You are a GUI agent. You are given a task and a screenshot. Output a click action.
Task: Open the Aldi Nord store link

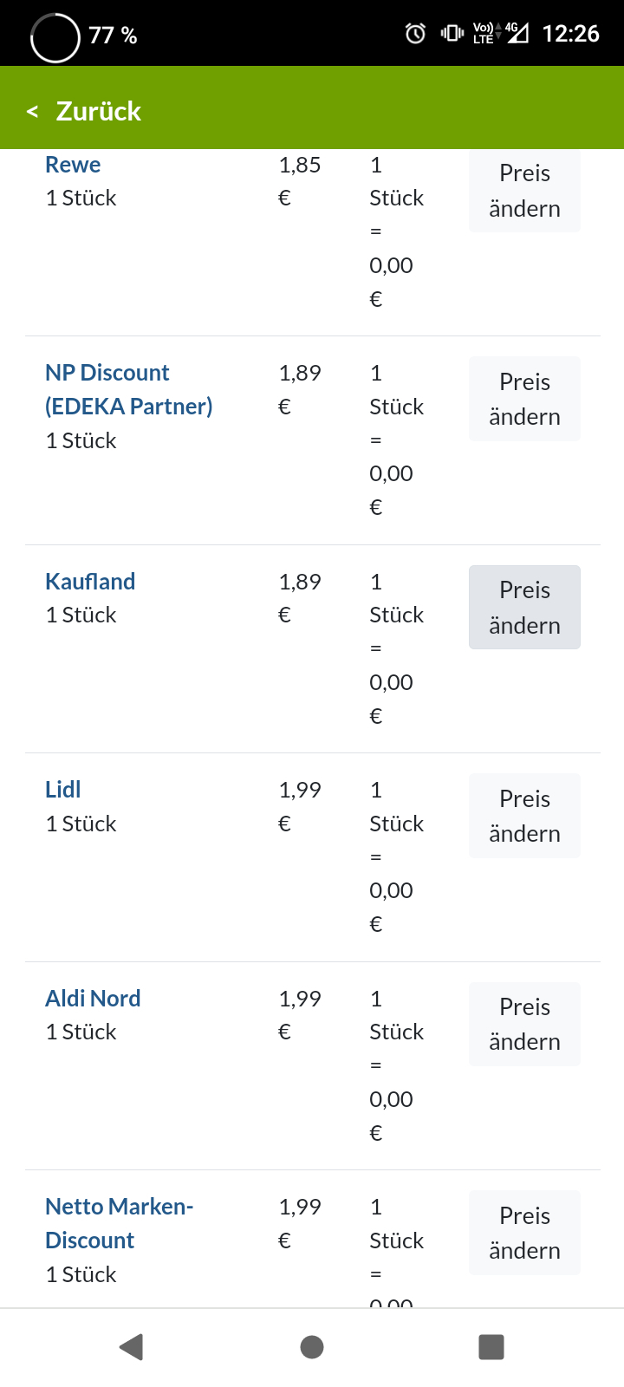[x=93, y=999]
